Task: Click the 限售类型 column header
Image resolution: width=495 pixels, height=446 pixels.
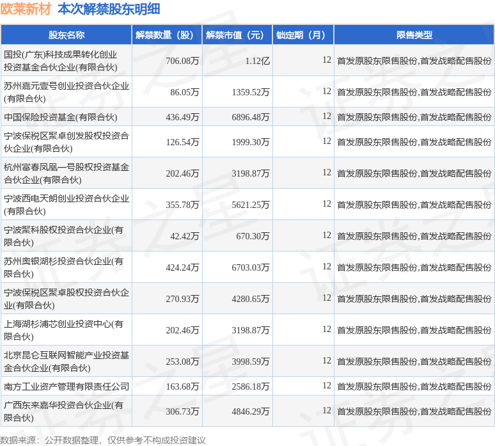Action: [x=414, y=35]
